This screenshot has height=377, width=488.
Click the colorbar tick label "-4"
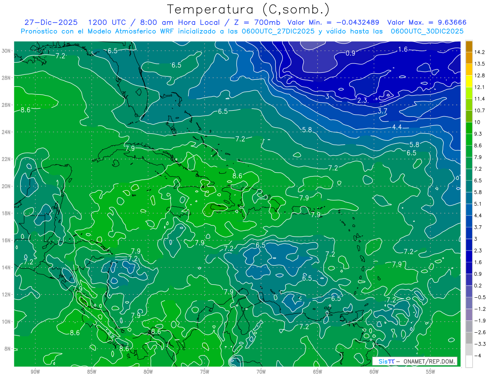(478, 356)
